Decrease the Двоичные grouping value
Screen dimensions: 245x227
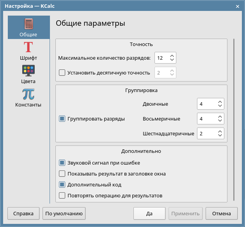pyautogui.click(x=220, y=106)
